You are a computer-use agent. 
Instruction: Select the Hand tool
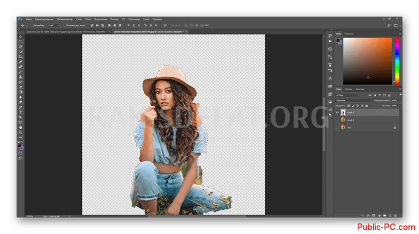point(21,127)
